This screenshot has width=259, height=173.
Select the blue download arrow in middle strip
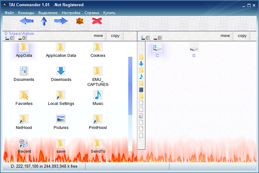(x=141, y=63)
